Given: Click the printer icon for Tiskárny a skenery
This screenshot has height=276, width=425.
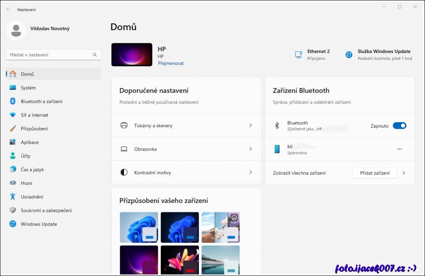Looking at the screenshot, I should click(x=124, y=125).
